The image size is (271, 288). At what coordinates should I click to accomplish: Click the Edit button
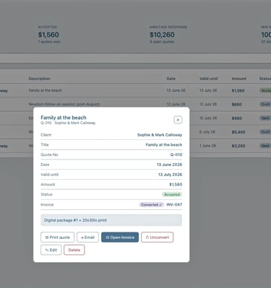51,250
